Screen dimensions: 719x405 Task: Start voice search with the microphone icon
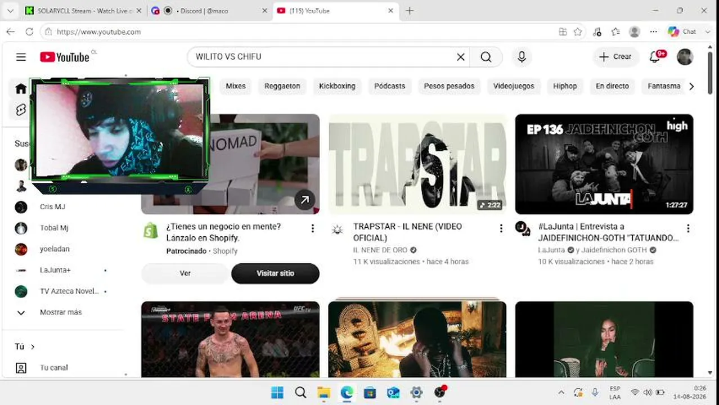point(522,57)
